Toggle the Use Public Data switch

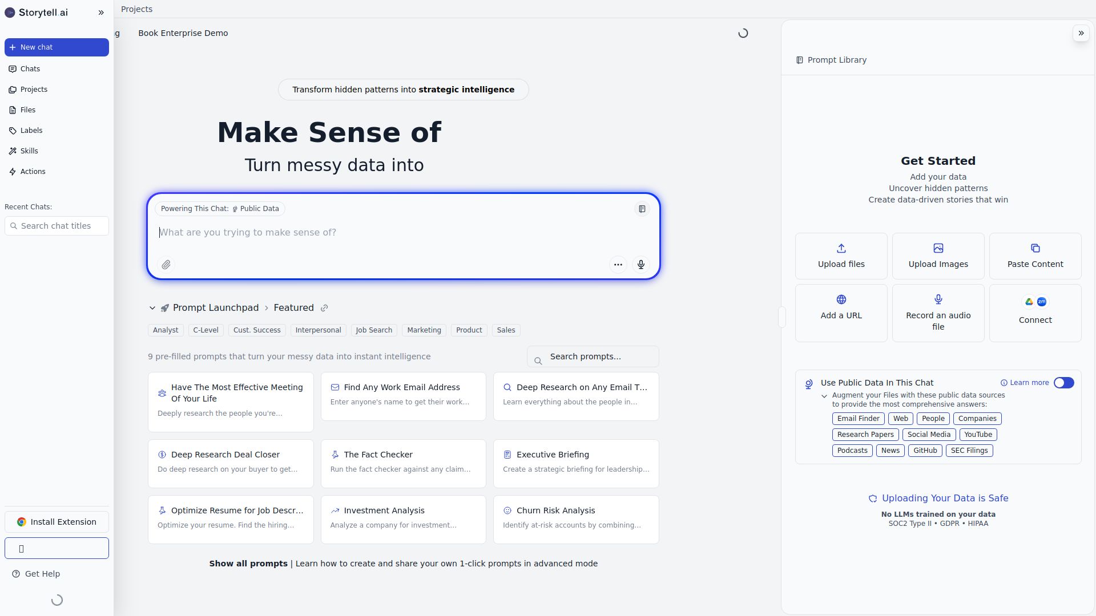[x=1063, y=383]
